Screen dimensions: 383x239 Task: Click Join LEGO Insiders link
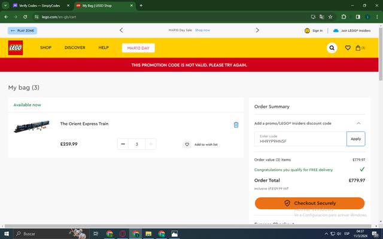355,30
